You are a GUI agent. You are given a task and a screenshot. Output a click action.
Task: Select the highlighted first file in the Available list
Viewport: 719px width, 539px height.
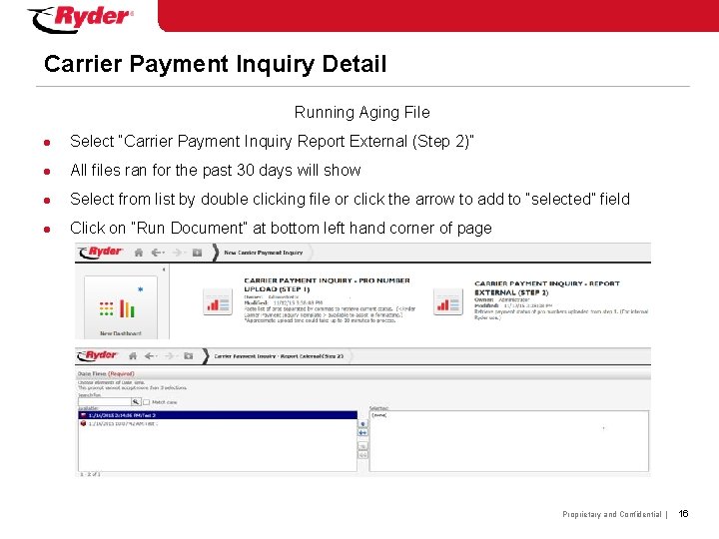pos(218,415)
